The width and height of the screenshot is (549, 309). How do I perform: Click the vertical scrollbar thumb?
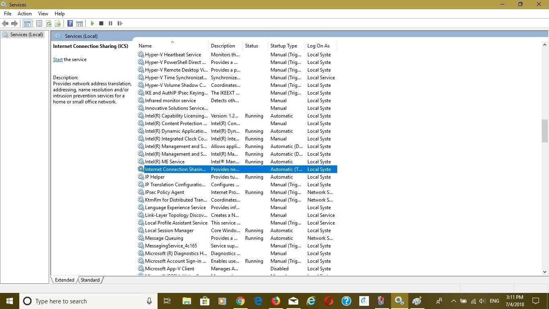(545, 131)
